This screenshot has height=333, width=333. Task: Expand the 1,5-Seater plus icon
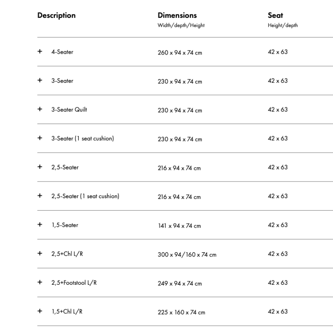(40, 224)
